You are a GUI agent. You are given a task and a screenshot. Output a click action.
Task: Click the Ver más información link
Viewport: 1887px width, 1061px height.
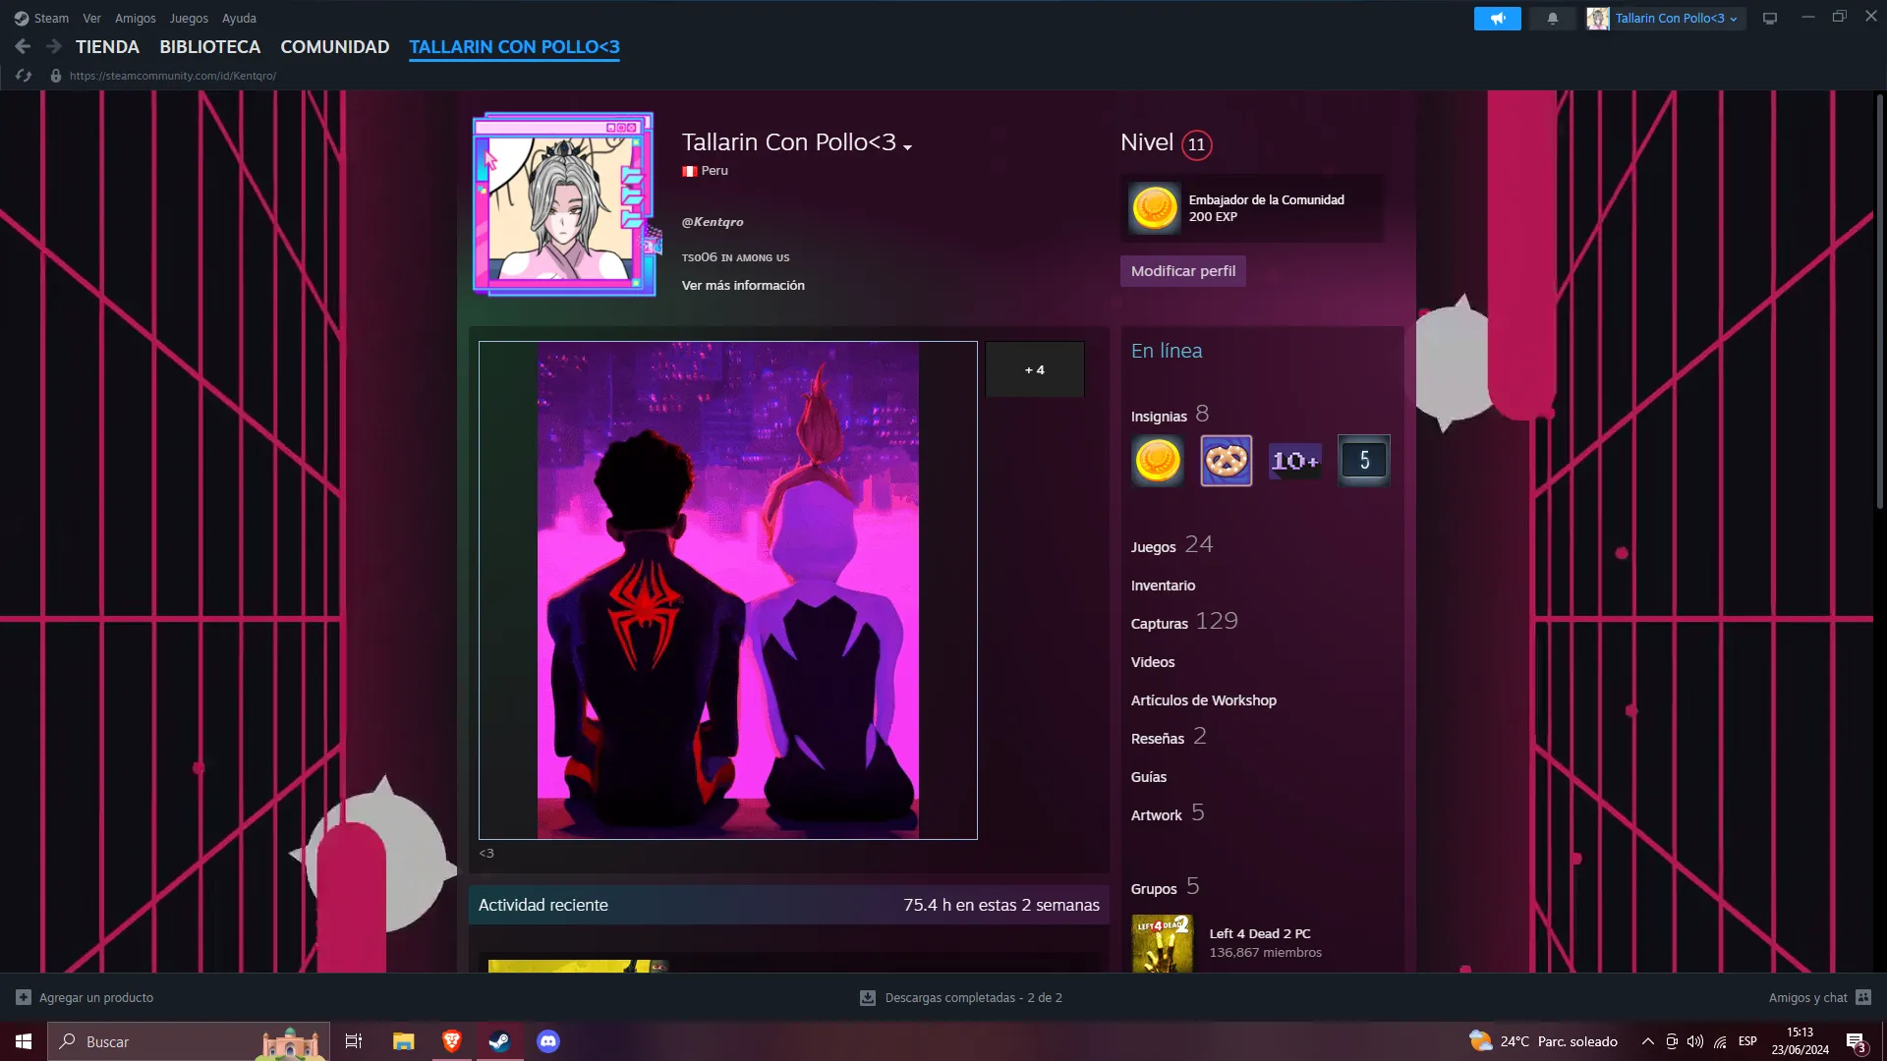pos(743,286)
